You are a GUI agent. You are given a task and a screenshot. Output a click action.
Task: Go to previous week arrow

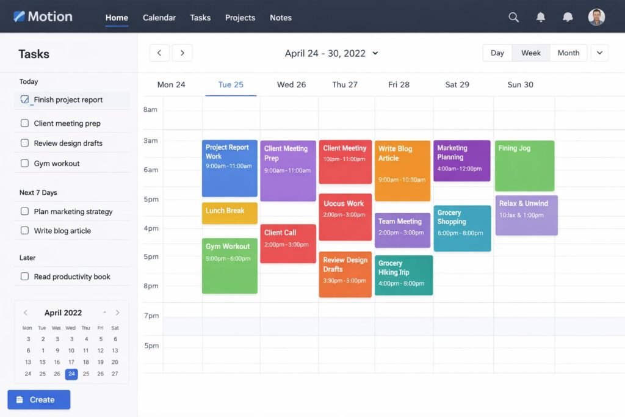pos(159,53)
